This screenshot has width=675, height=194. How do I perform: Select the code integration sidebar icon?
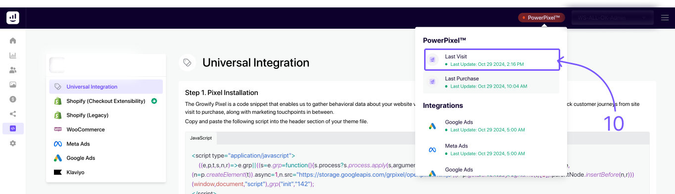tap(13, 129)
